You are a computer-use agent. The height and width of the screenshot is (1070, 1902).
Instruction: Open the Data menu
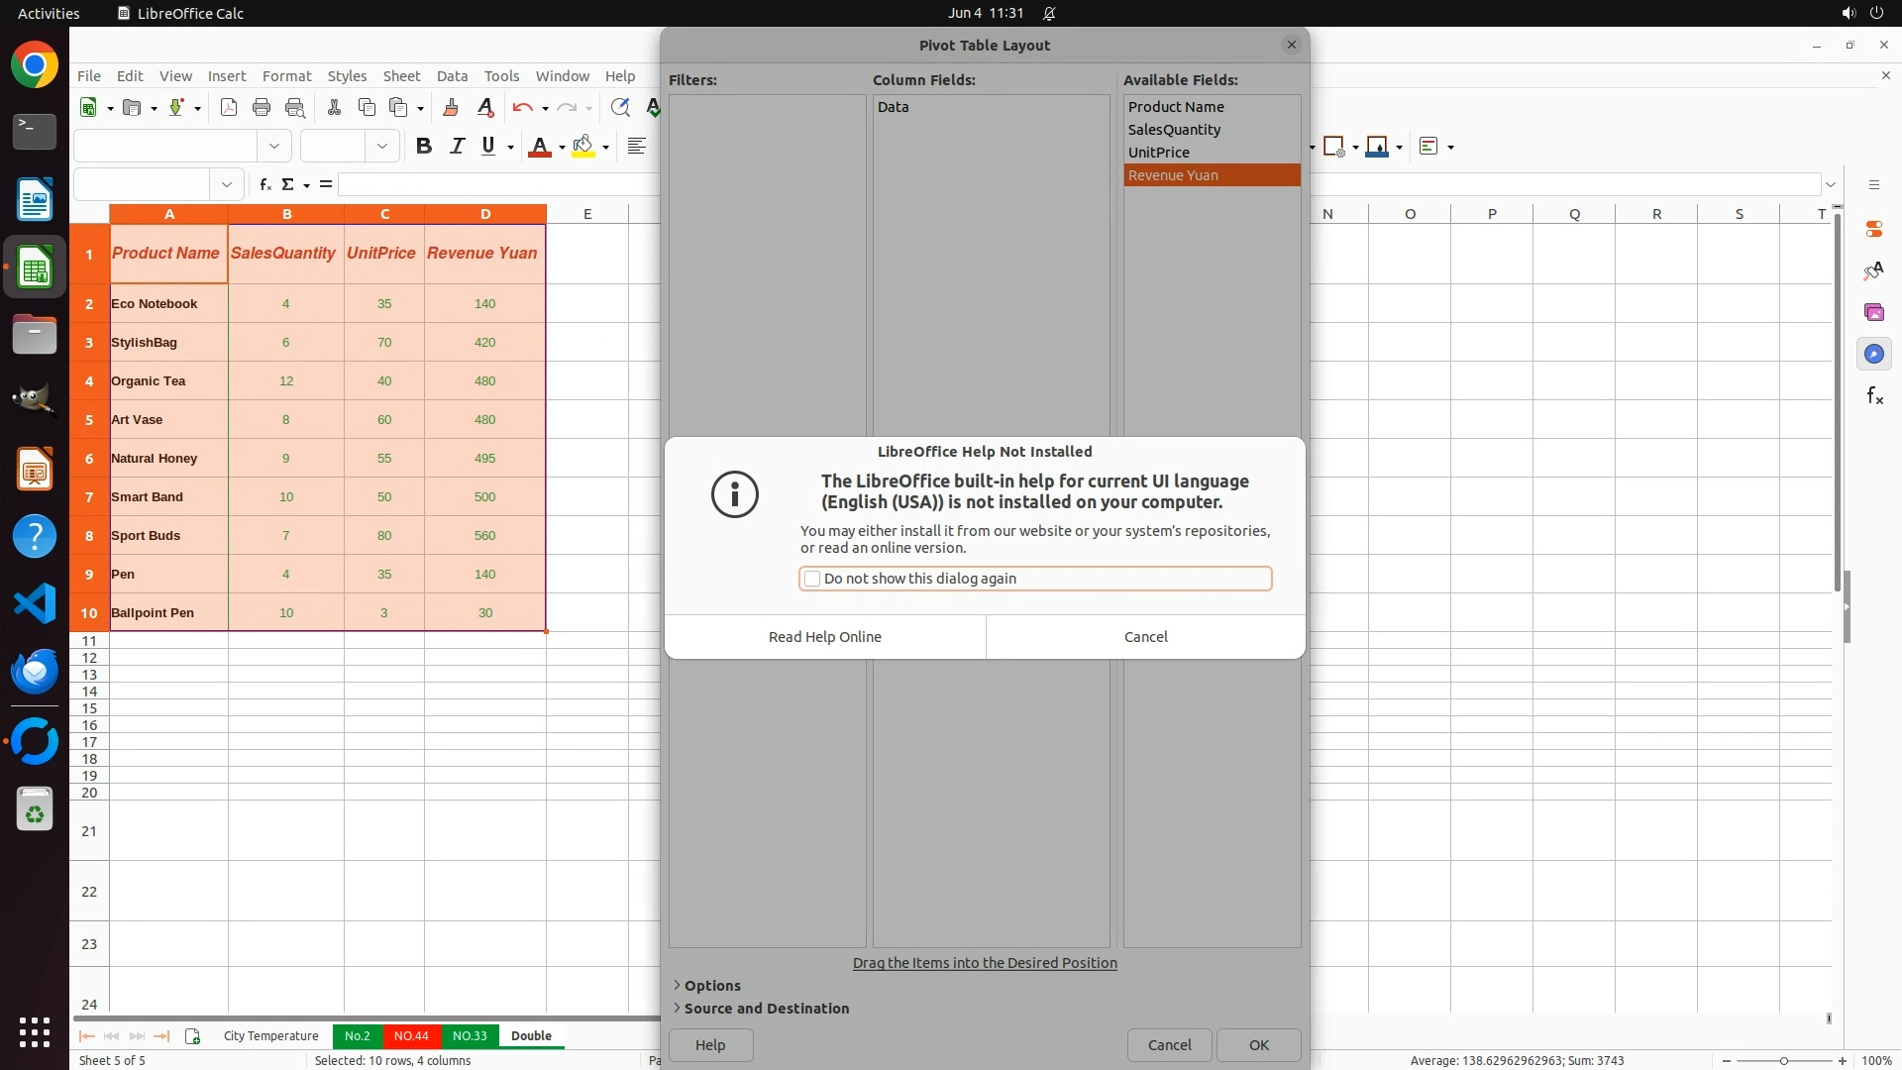coord(452,76)
